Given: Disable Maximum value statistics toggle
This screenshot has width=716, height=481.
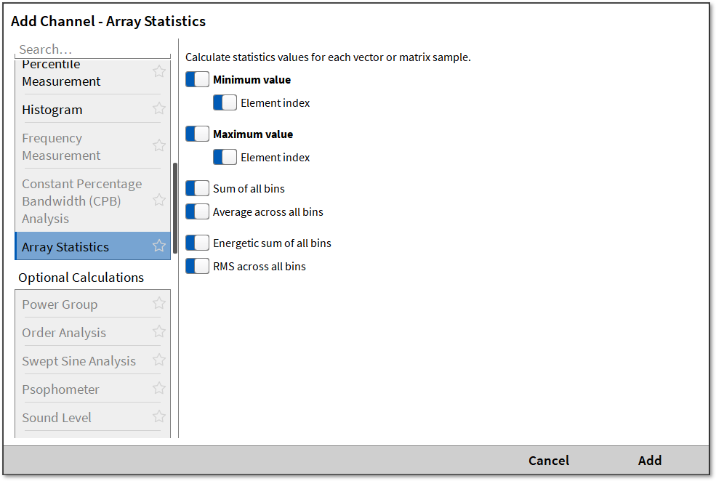Looking at the screenshot, I should (197, 134).
